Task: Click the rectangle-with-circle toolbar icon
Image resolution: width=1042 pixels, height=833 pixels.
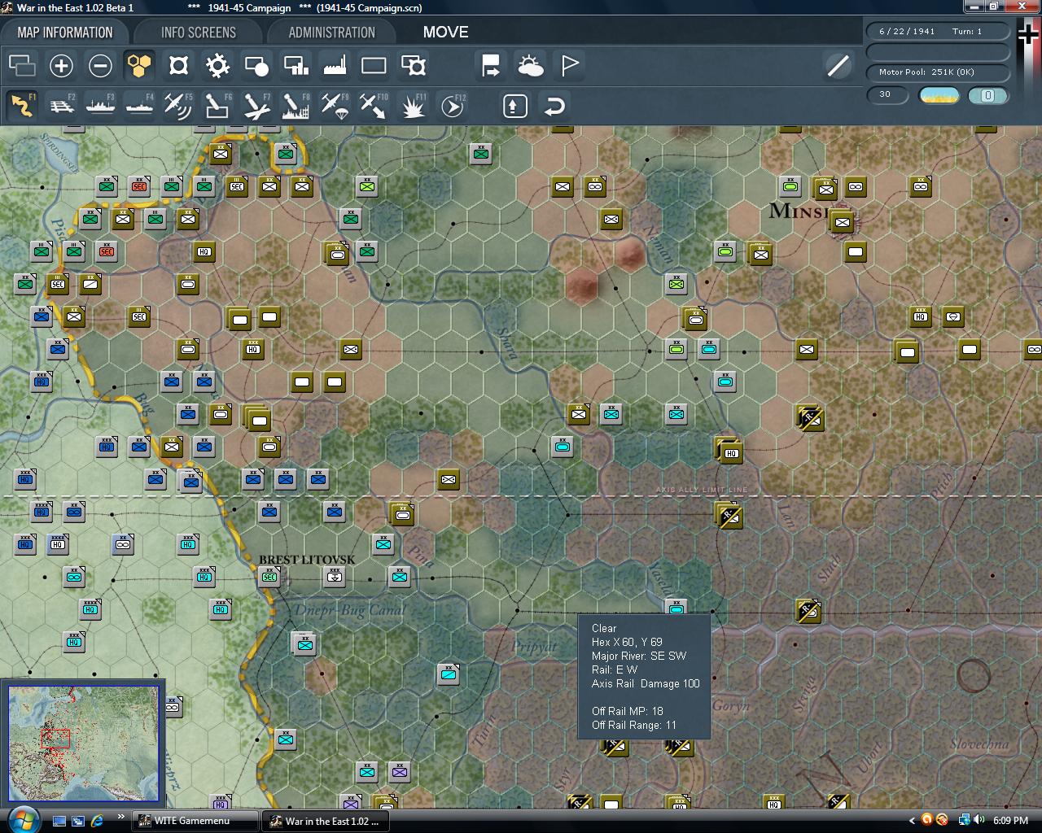Action: [x=256, y=65]
